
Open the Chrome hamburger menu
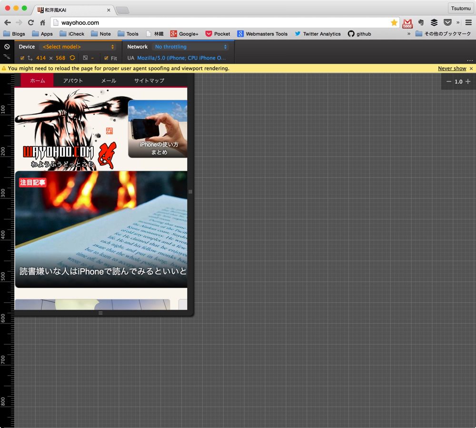click(x=468, y=22)
